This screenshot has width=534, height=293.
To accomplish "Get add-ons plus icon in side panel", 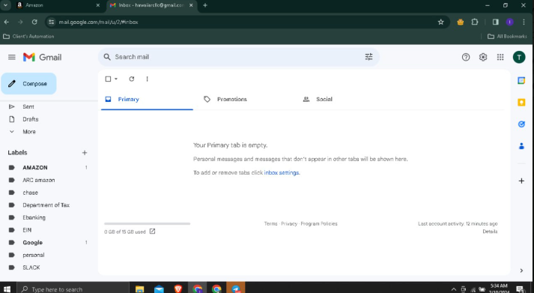I will (521, 181).
